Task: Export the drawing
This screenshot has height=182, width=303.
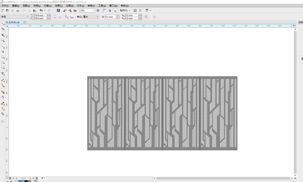Action: coord(70,11)
